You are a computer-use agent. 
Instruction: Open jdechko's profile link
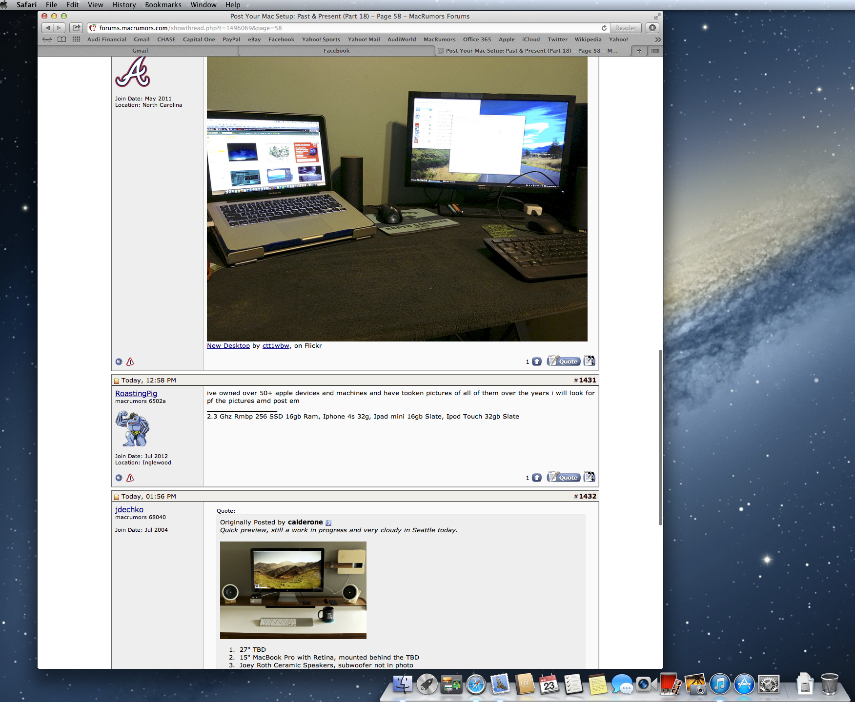point(129,510)
